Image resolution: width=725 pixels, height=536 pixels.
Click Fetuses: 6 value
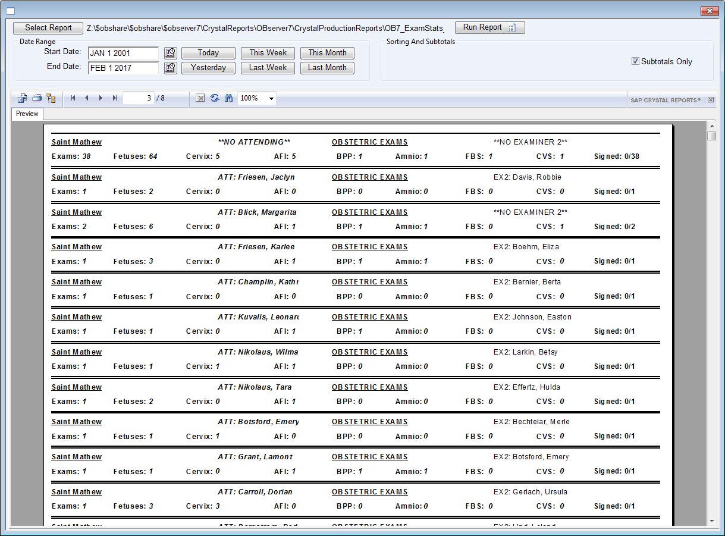[133, 227]
